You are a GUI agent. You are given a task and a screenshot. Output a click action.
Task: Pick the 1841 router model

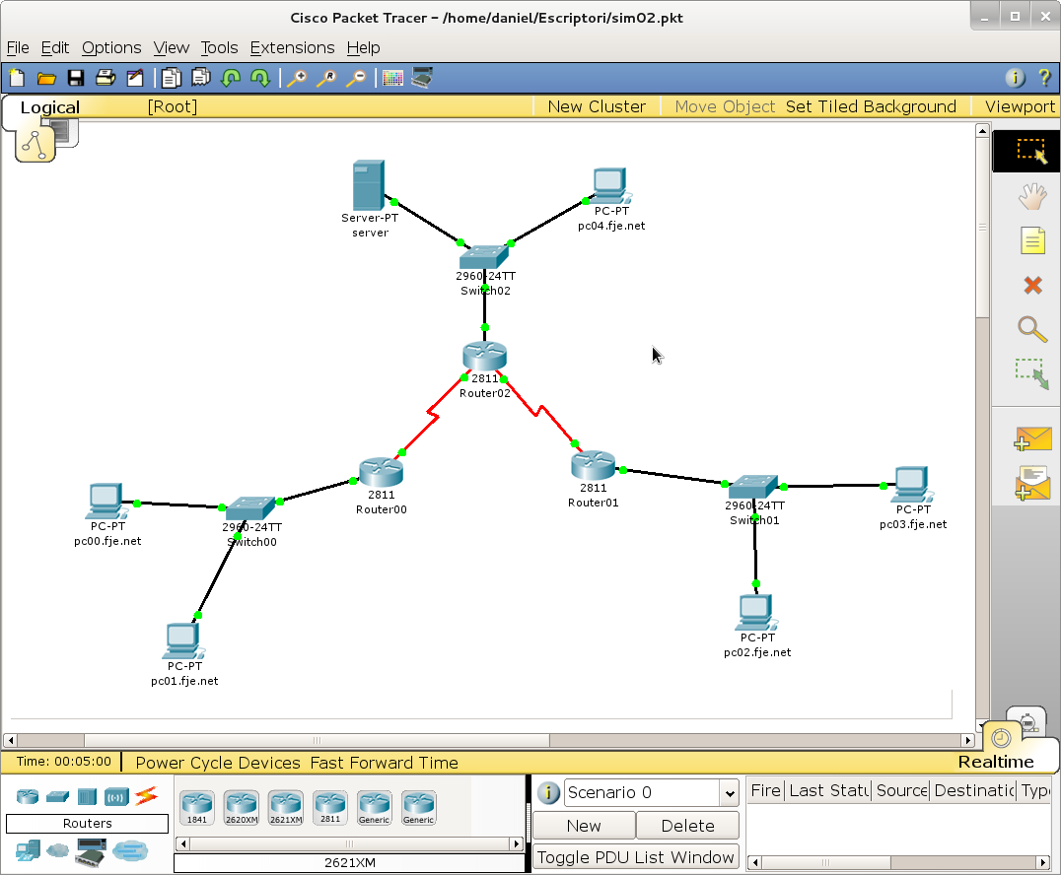[x=197, y=807]
